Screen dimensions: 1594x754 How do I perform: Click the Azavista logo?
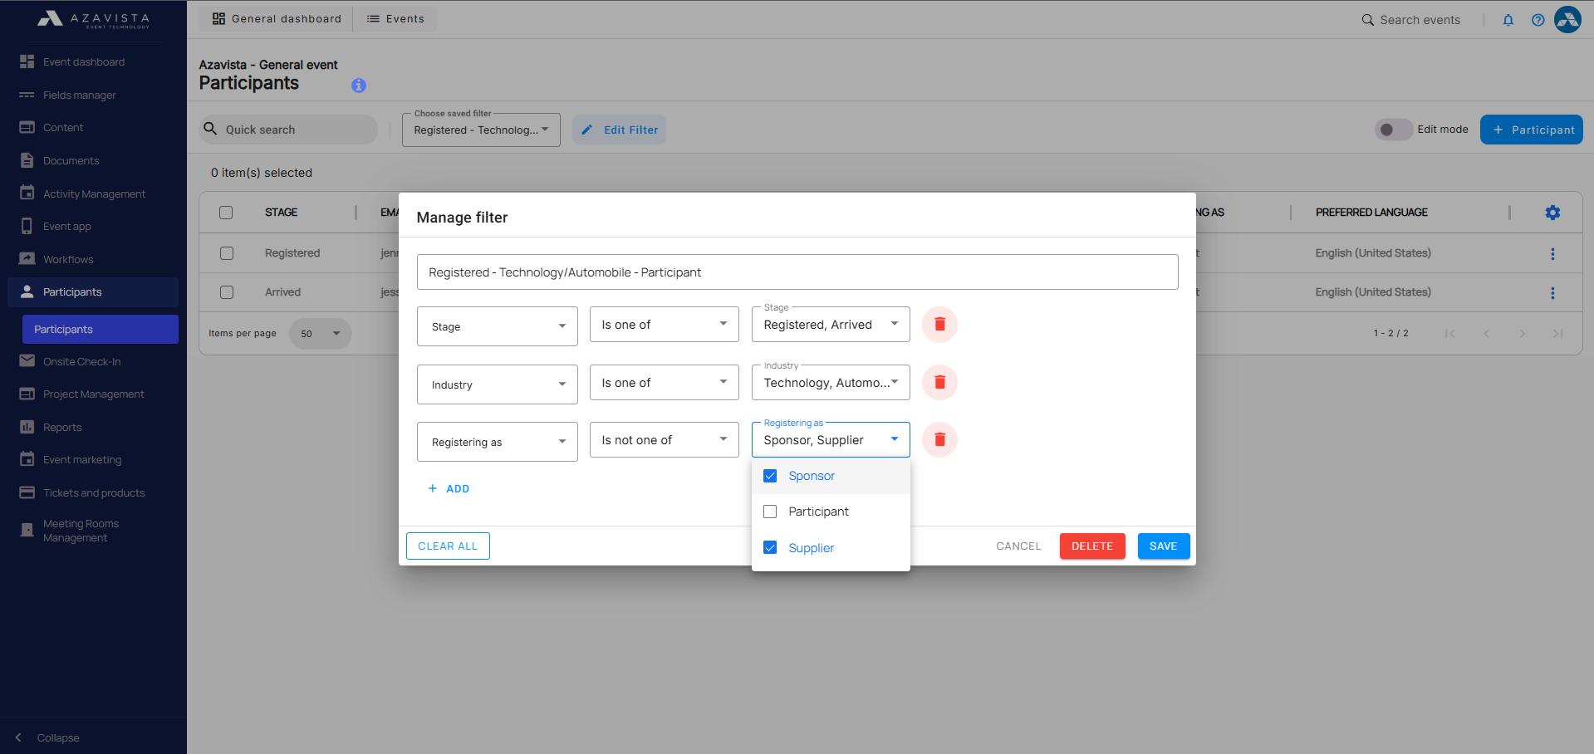[93, 19]
